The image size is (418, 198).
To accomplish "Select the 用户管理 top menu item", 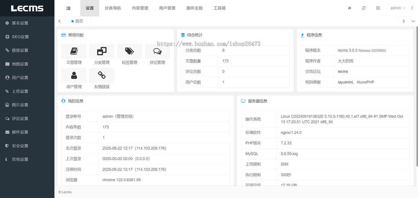I will pyautogui.click(x=167, y=8).
